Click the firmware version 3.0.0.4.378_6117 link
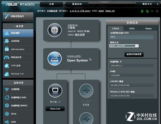 click(x=80, y=11)
